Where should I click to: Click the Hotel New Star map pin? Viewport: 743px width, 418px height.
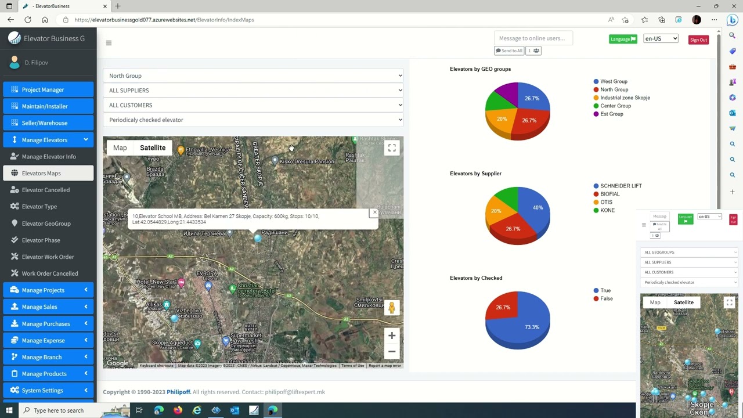(x=181, y=283)
